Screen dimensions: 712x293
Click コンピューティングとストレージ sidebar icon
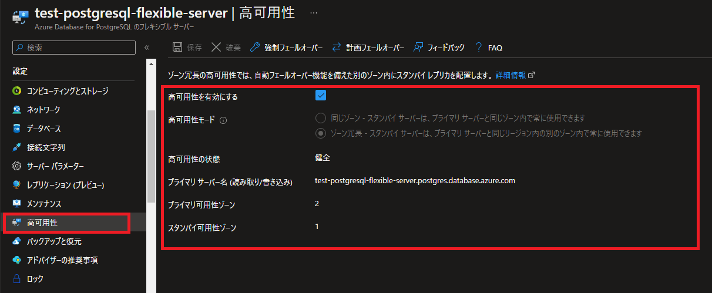pos(16,91)
